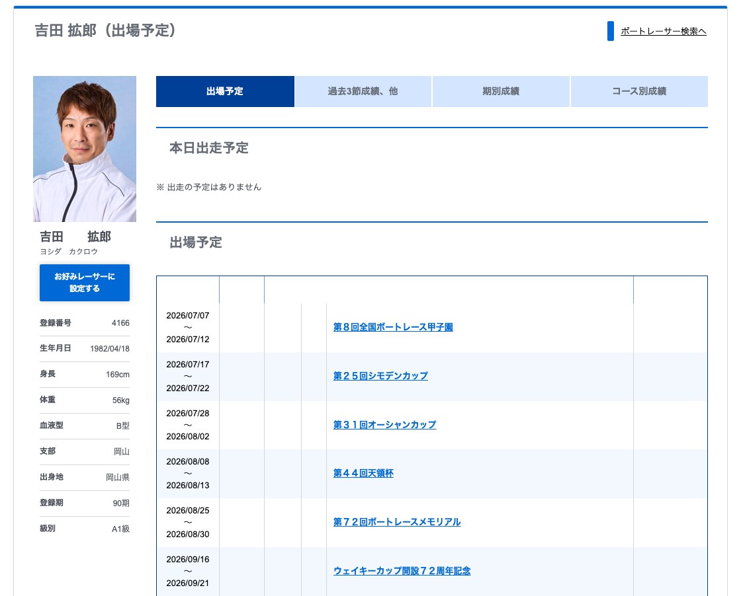Click the blood type value B型
The width and height of the screenshot is (741, 596).
tap(123, 426)
